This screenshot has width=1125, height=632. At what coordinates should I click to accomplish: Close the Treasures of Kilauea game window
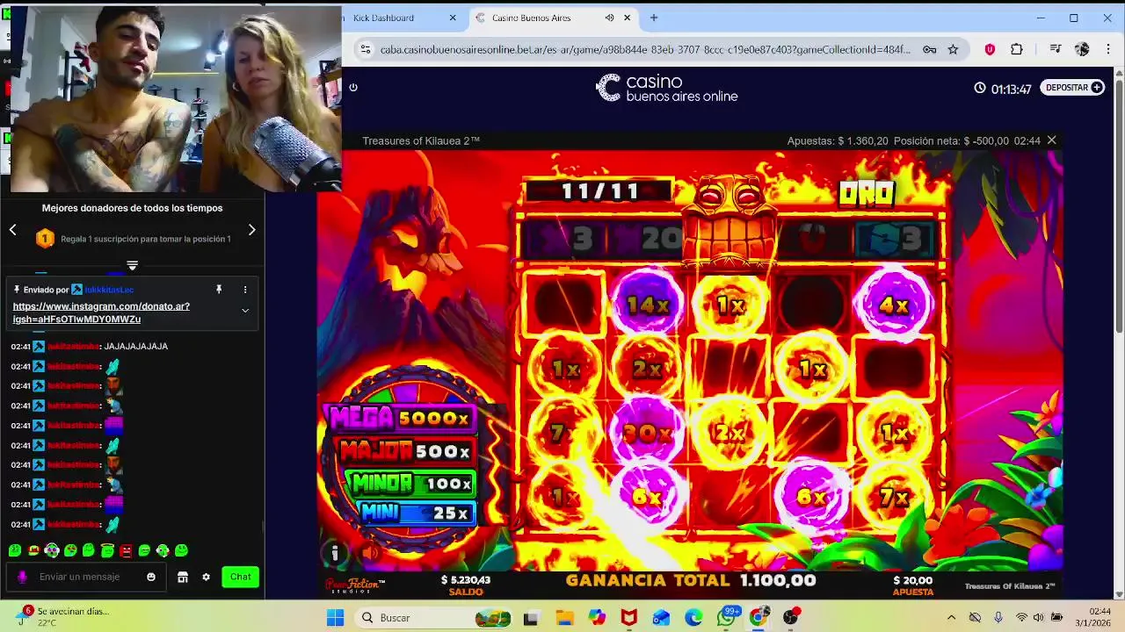point(1051,140)
